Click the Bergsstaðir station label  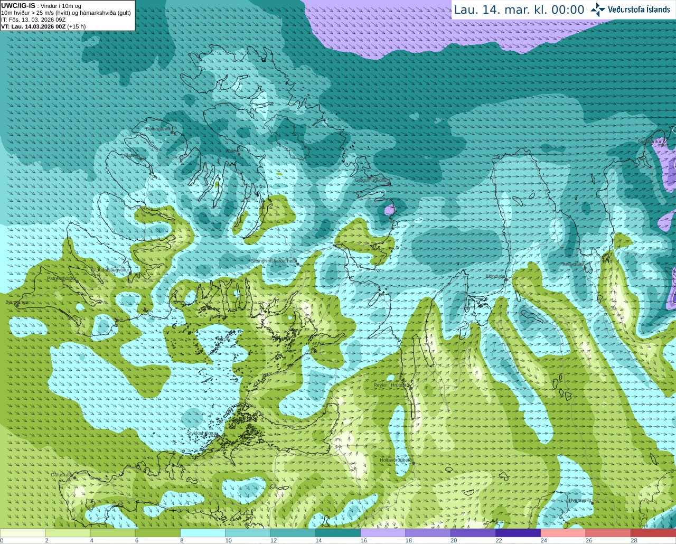(x=572, y=264)
